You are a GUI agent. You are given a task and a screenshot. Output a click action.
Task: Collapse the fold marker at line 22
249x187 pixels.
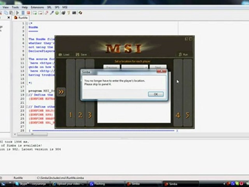coord(27,107)
